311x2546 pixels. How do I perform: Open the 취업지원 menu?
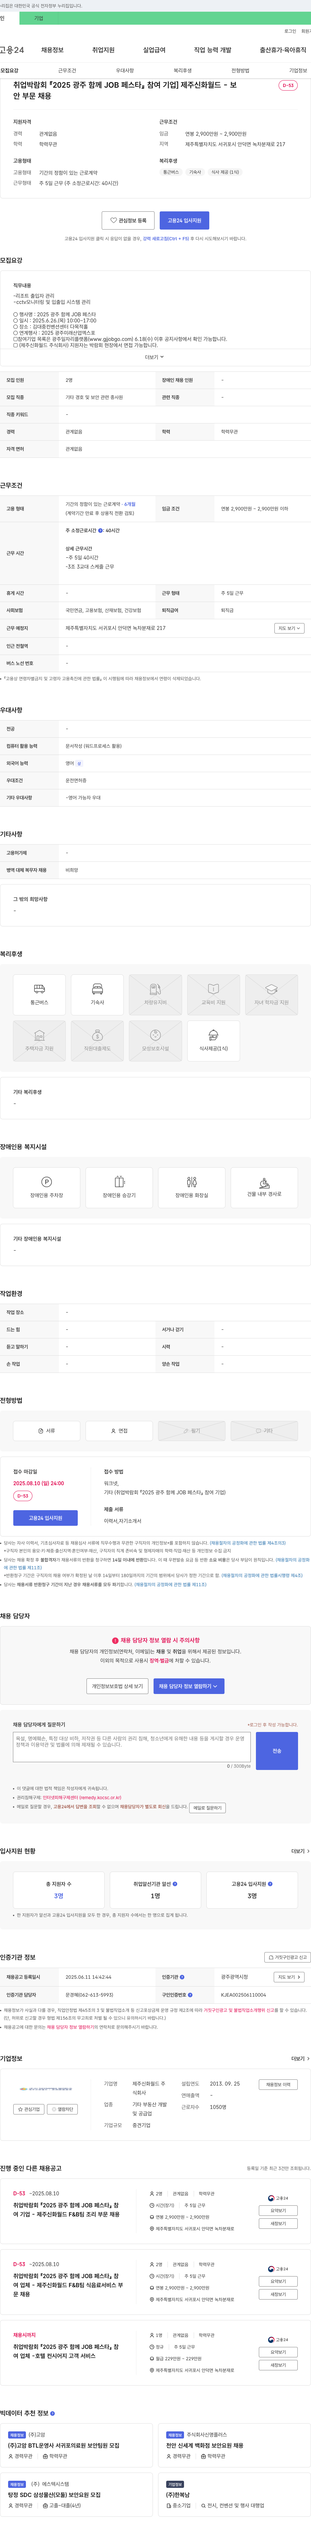tap(104, 50)
